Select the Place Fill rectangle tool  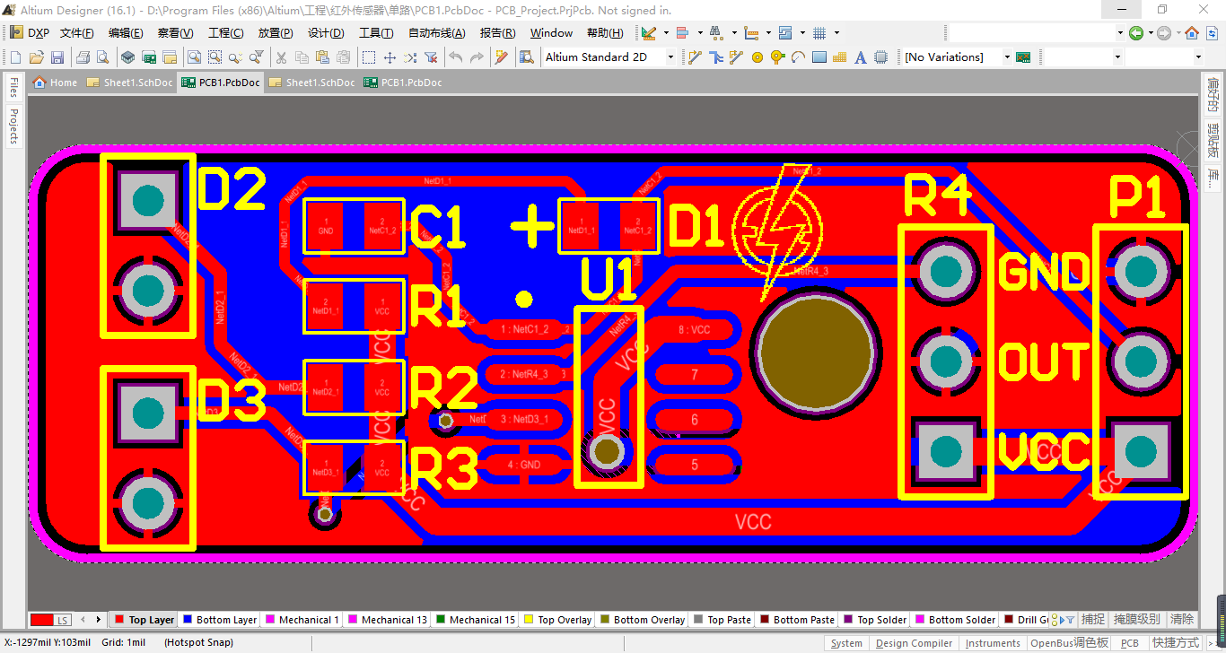click(x=819, y=57)
